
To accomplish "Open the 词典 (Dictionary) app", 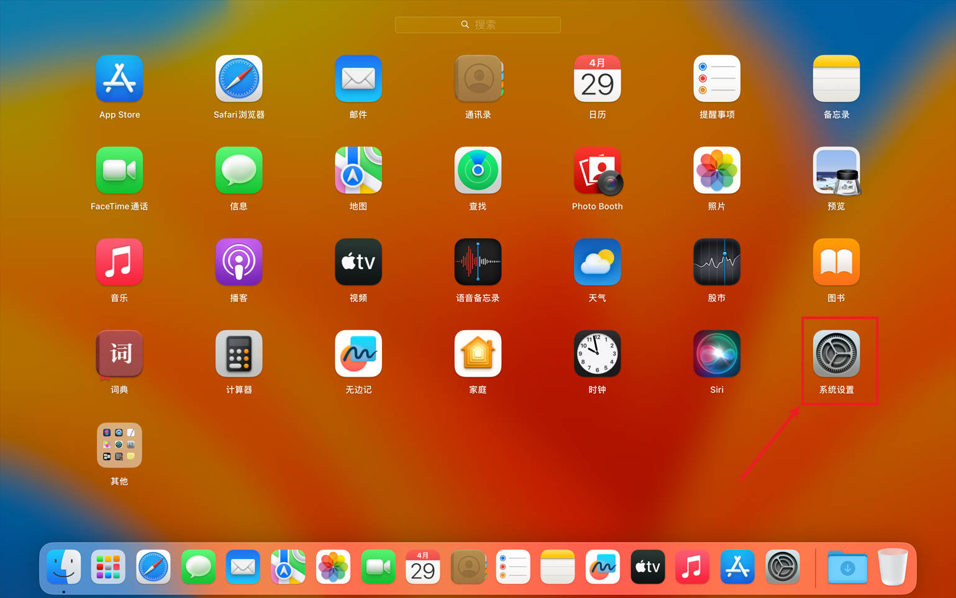I will (x=119, y=354).
